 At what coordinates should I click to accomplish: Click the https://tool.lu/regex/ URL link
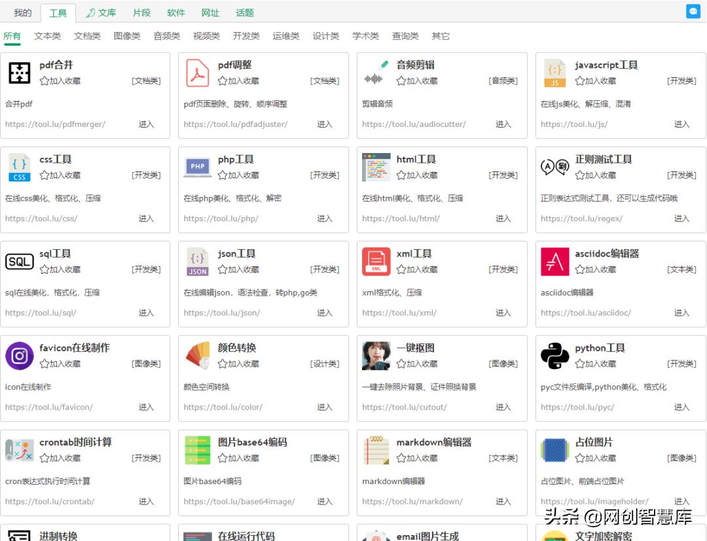pyautogui.click(x=583, y=218)
